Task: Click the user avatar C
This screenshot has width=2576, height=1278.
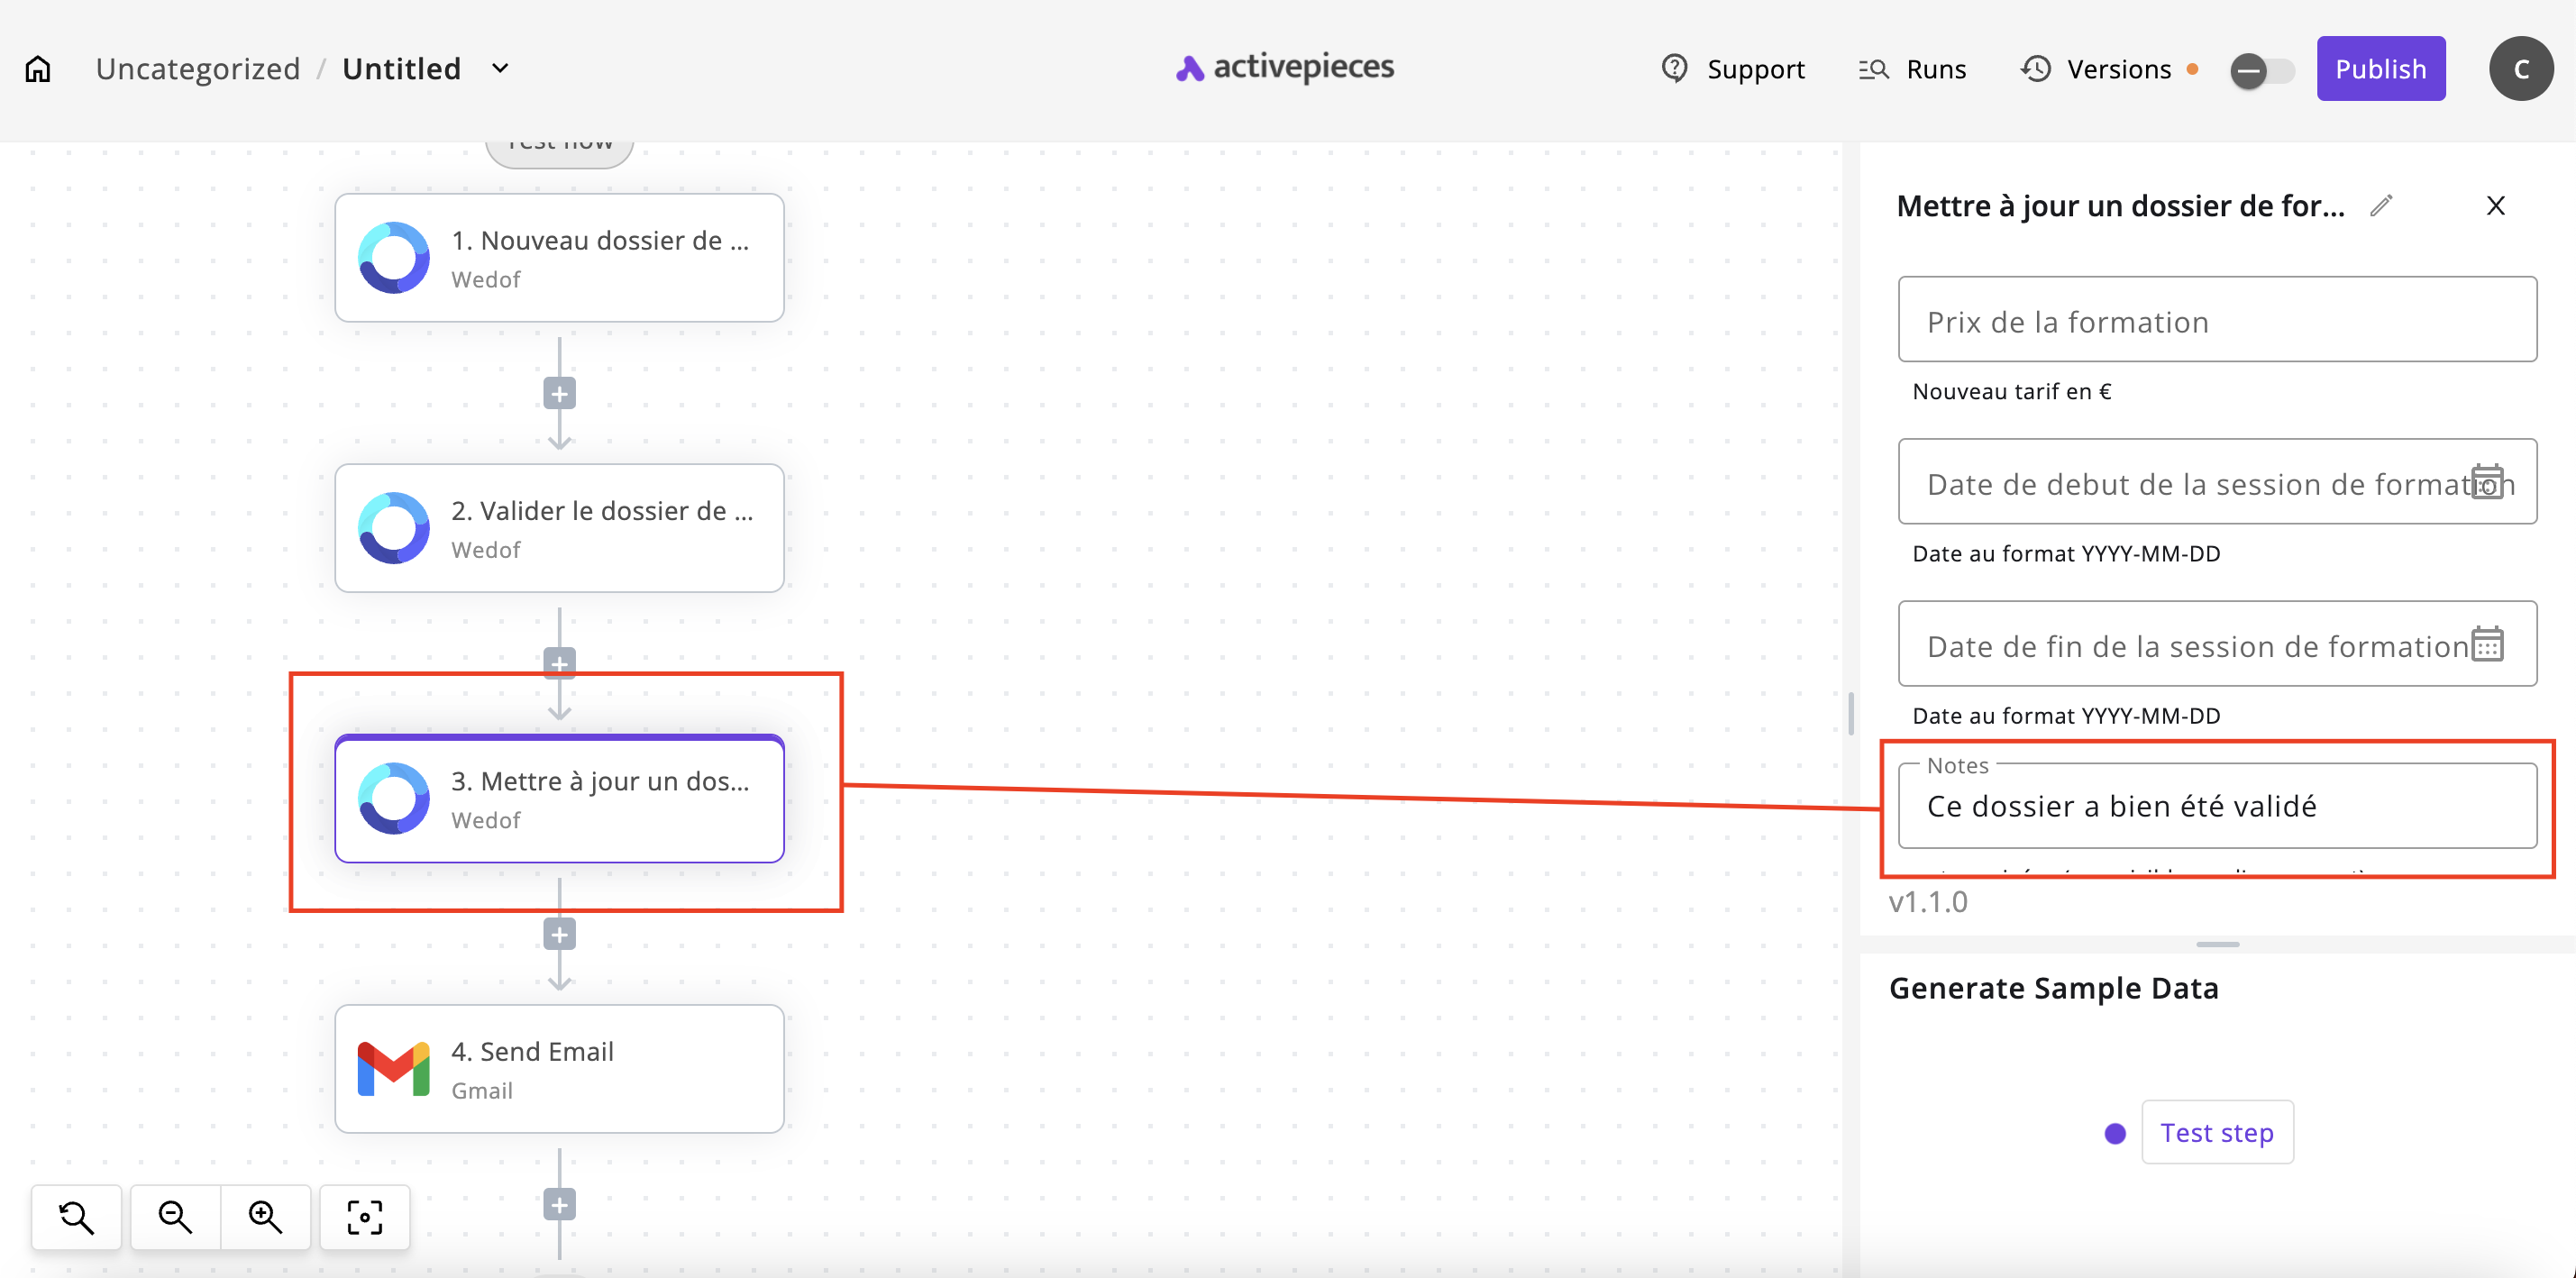Action: (2520, 69)
